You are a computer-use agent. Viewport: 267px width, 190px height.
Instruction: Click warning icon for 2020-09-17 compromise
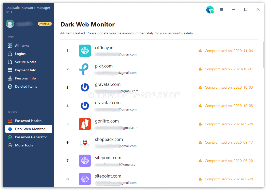tap(200, 143)
